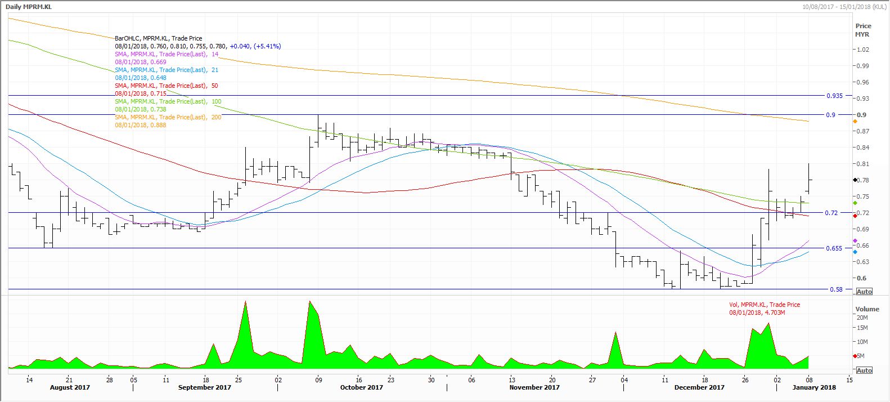Click the red volume diamond marker
Viewport: 890px width, 402px height.
[856, 356]
